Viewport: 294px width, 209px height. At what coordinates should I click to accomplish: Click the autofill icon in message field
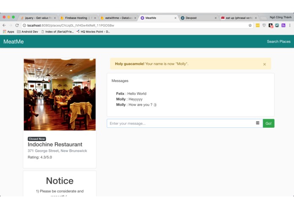tap(258, 123)
